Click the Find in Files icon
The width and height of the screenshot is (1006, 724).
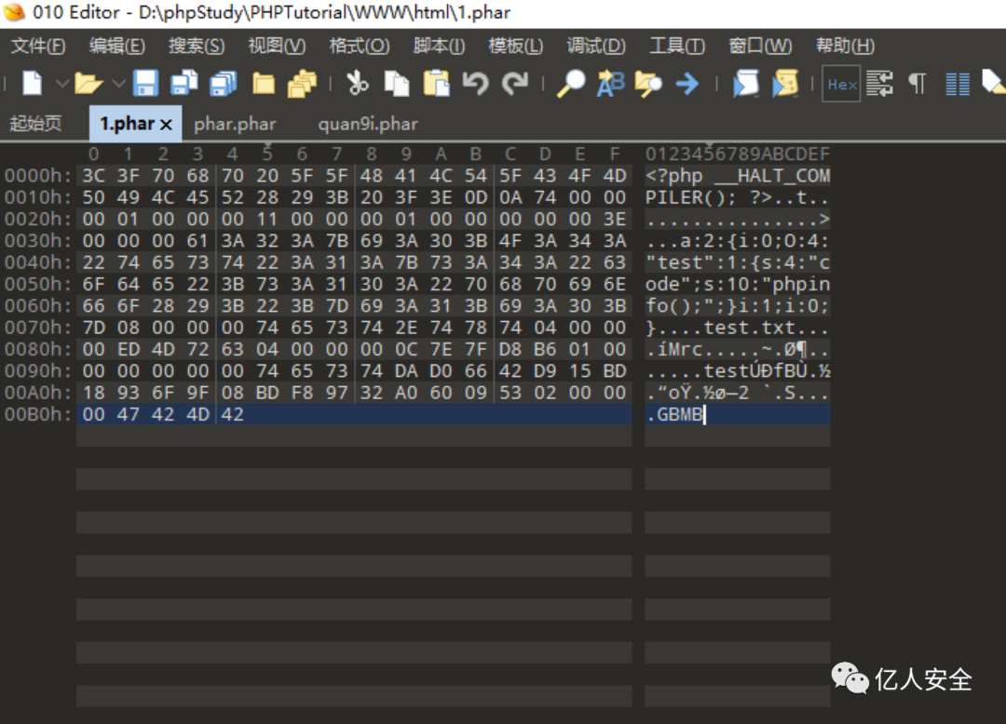coord(648,84)
